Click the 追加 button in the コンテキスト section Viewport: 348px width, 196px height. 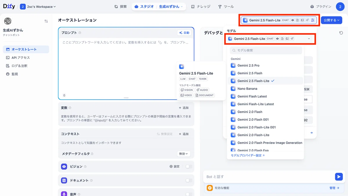pyautogui.click(x=184, y=134)
